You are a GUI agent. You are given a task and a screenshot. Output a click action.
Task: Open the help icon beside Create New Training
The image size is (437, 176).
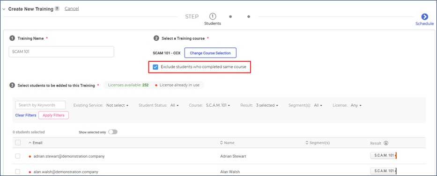[x=57, y=9]
